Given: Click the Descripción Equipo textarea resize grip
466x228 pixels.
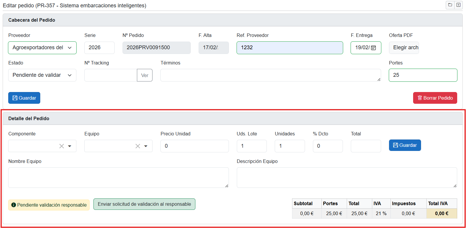Looking at the screenshot, I should (x=455, y=186).
